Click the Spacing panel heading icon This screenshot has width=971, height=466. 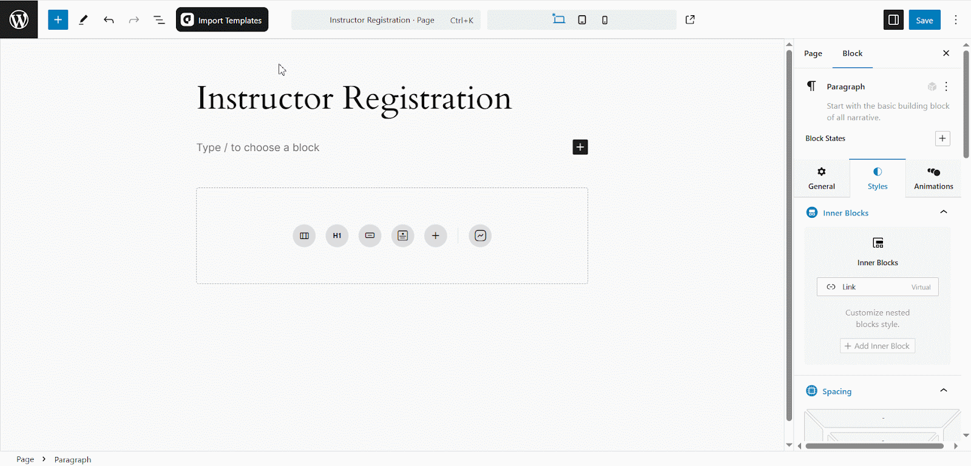point(812,391)
